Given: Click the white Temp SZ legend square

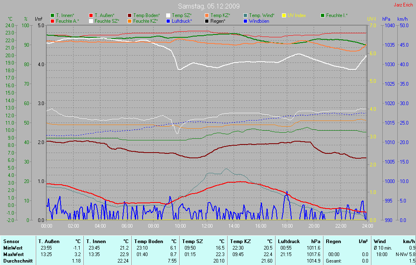Looking at the screenshot, I should (x=168, y=15).
